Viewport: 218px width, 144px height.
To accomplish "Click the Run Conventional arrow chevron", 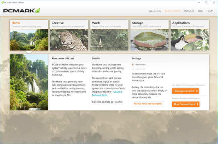I will coord(197,104).
